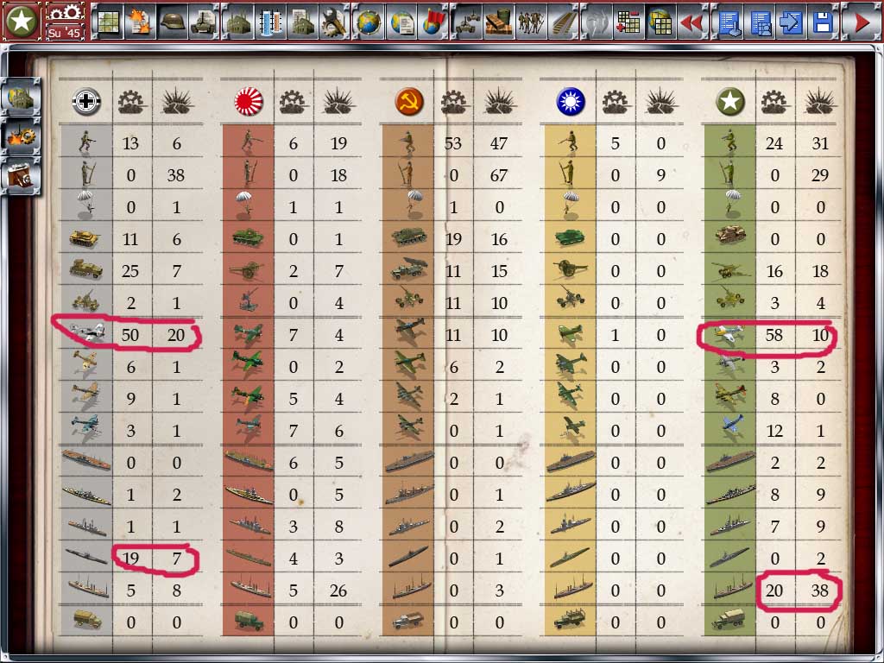Click the wrench and gear repair icon
The width and height of the screenshot is (884, 663).
(x=334, y=22)
